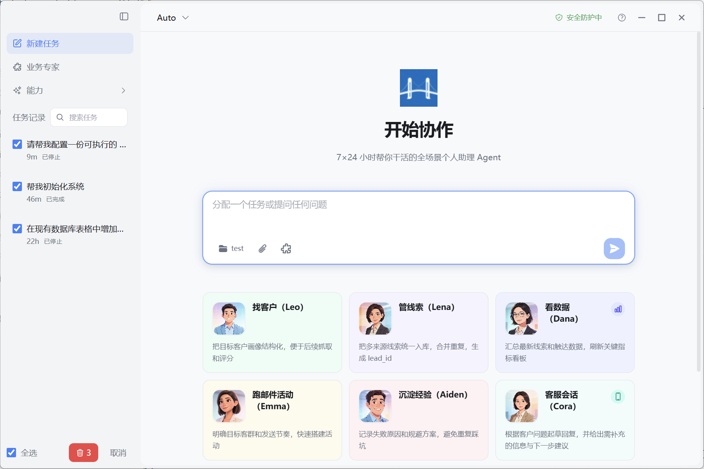Click Cora's avatar picture
This screenshot has width=704, height=469.
point(522,406)
